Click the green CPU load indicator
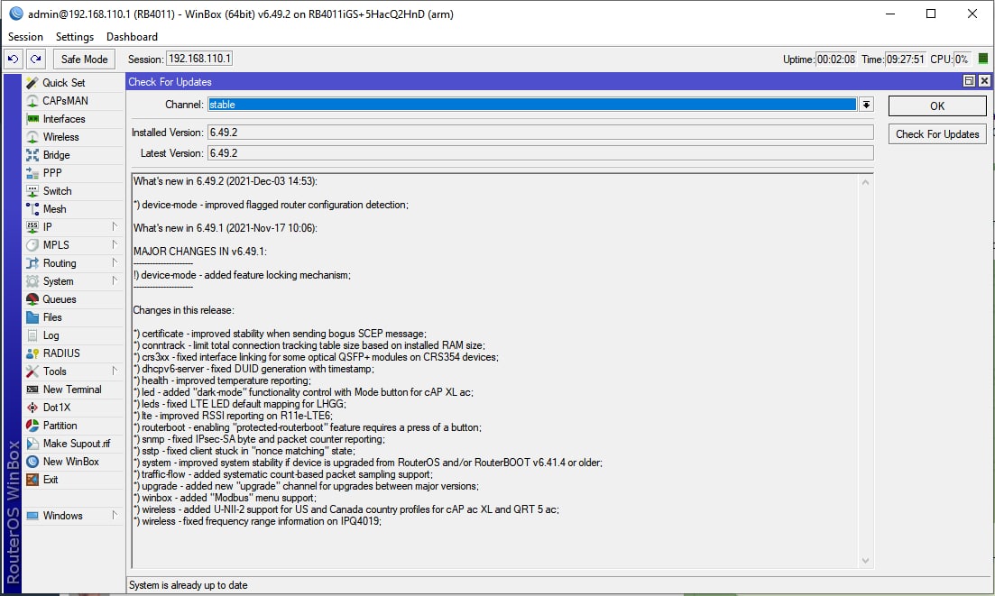 [983, 59]
